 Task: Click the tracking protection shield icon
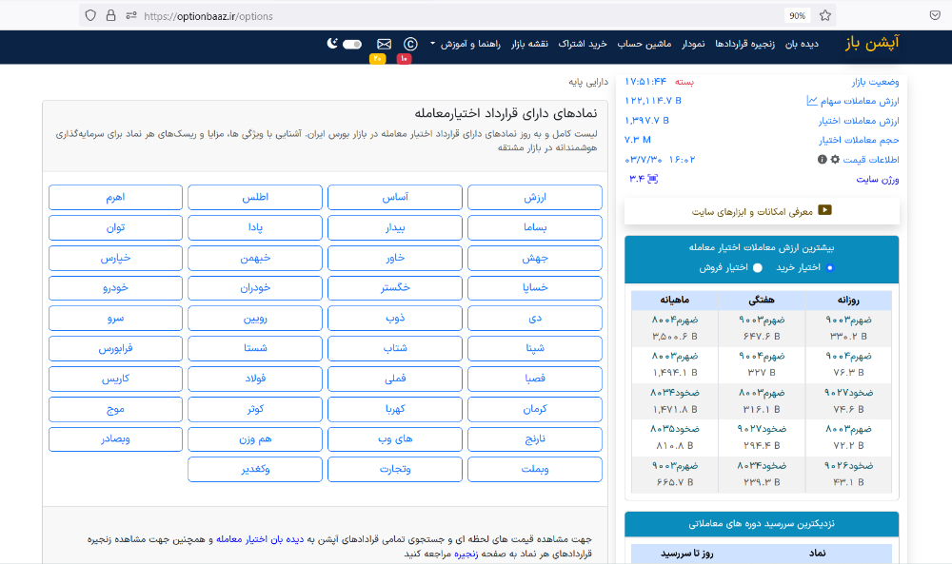(90, 16)
